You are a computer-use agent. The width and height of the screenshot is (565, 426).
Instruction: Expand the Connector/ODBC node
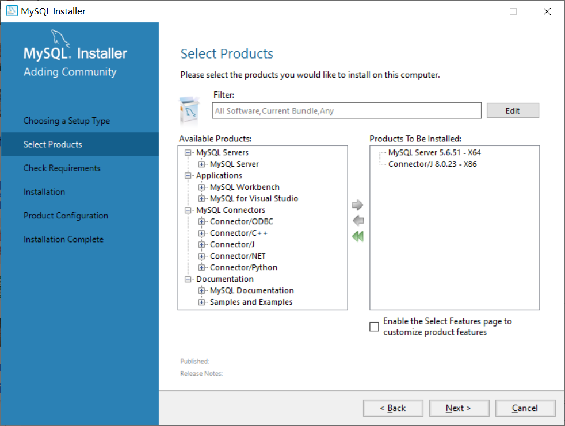[x=201, y=222]
